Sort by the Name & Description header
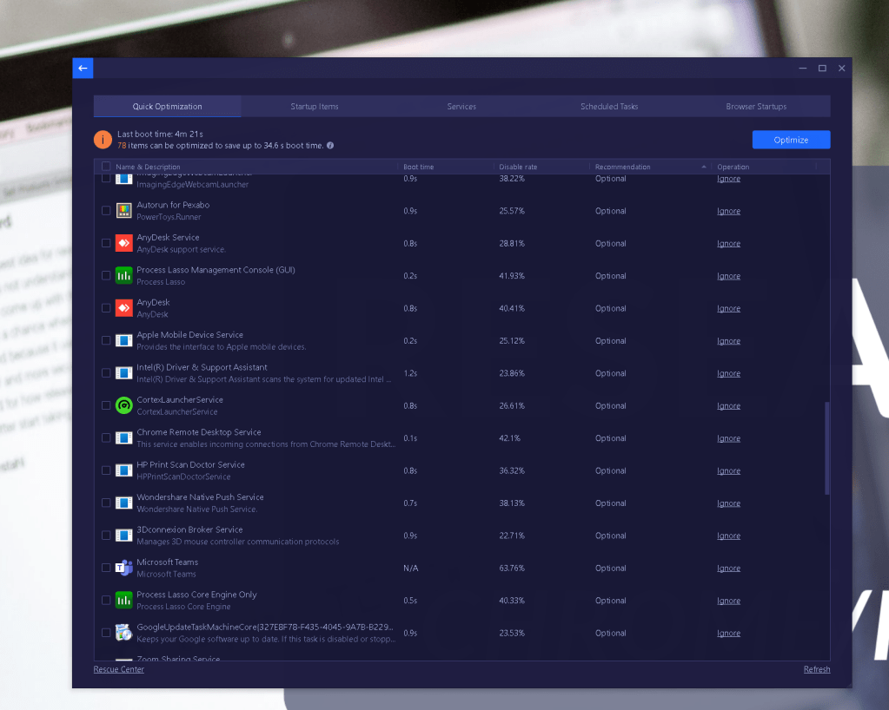 point(148,167)
